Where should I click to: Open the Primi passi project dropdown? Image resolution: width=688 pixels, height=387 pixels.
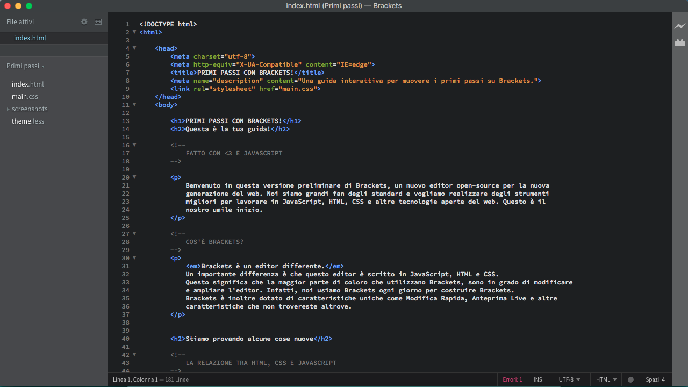[25, 66]
